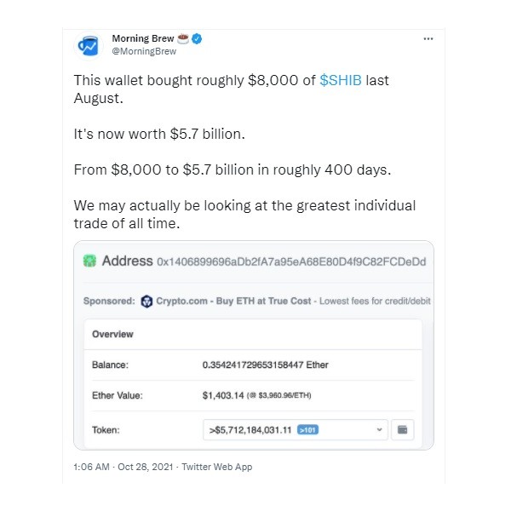Select the Overview tab header
The image size is (511, 511).
click(112, 334)
